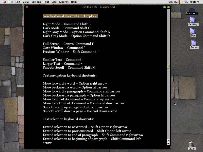Click the window resize grip

pyautogui.click(x=169, y=147)
